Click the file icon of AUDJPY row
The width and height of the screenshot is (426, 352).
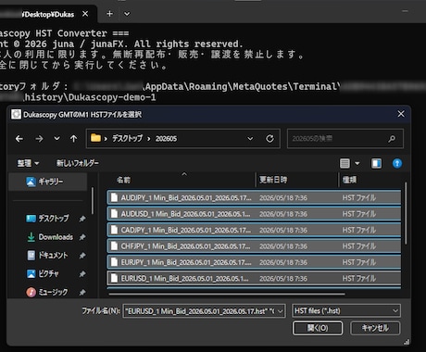click(x=114, y=197)
